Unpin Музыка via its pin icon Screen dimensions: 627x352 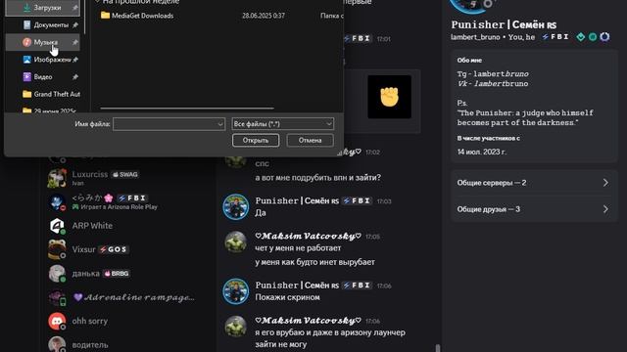75,42
